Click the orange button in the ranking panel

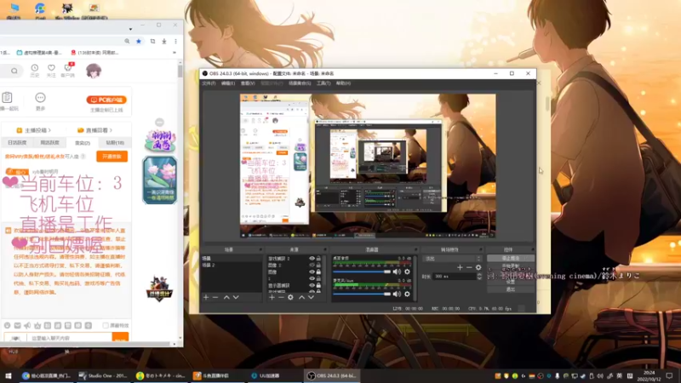[112, 157]
